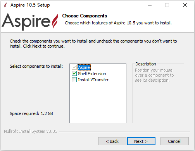Click the Aspire feather icon in title bar
Viewport: 195px width, 151px height.
[x=5, y=5]
